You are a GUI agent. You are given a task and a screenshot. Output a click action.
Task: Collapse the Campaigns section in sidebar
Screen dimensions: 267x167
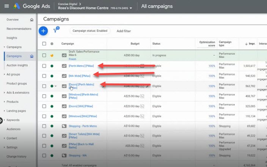click(4, 47)
